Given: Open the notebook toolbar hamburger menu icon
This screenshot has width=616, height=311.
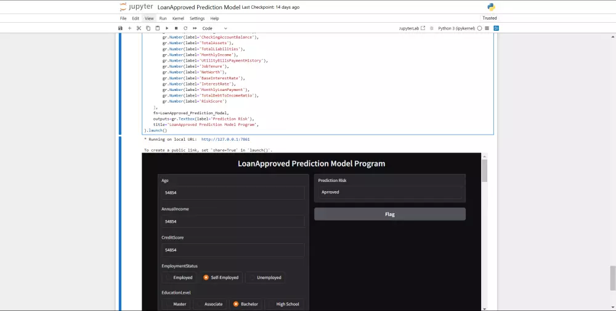Looking at the screenshot, I should point(487,28).
